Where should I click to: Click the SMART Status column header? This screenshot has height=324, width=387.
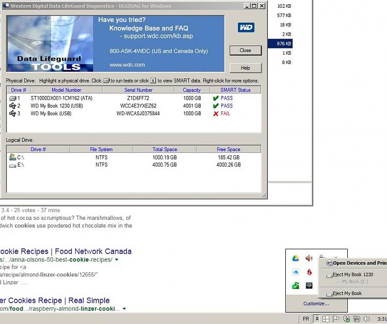tap(235, 90)
